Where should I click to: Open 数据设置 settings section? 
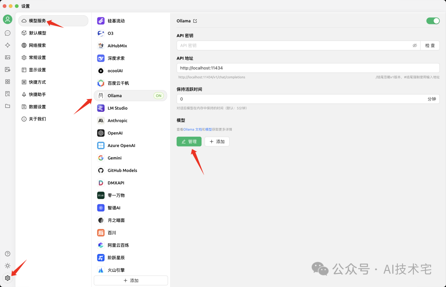pyautogui.click(x=53, y=107)
